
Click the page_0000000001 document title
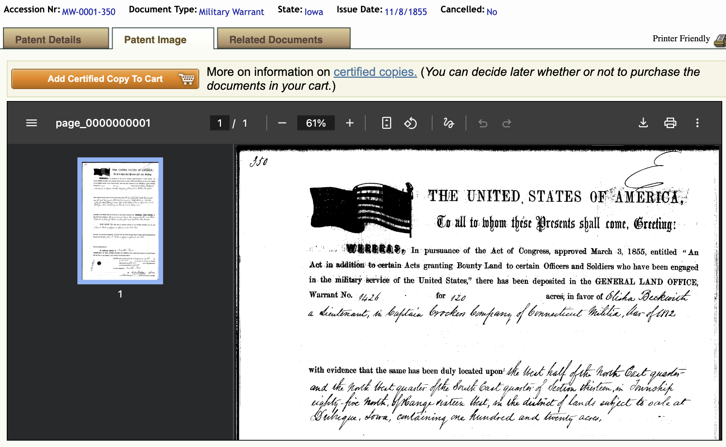103,123
